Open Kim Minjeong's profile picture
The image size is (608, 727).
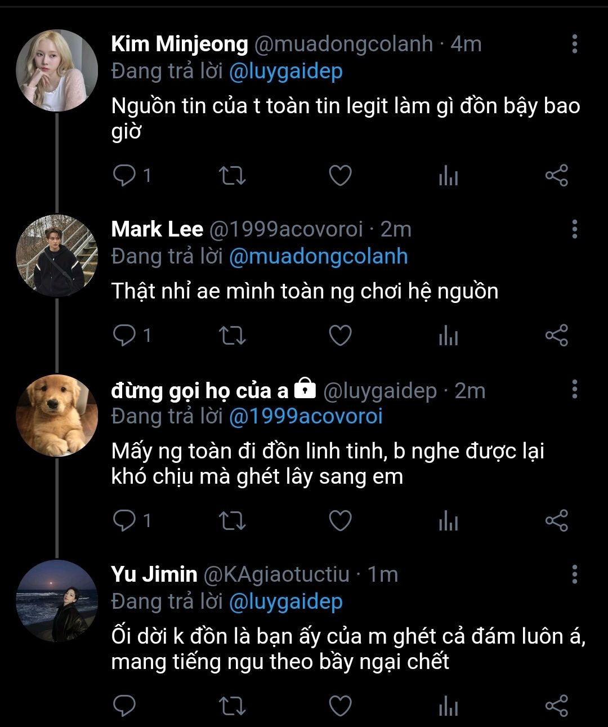pyautogui.click(x=56, y=70)
